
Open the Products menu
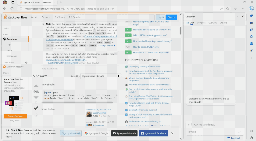click(46, 17)
